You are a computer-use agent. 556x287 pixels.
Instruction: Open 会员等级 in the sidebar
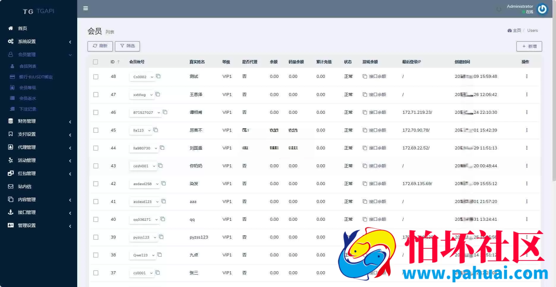(27, 88)
